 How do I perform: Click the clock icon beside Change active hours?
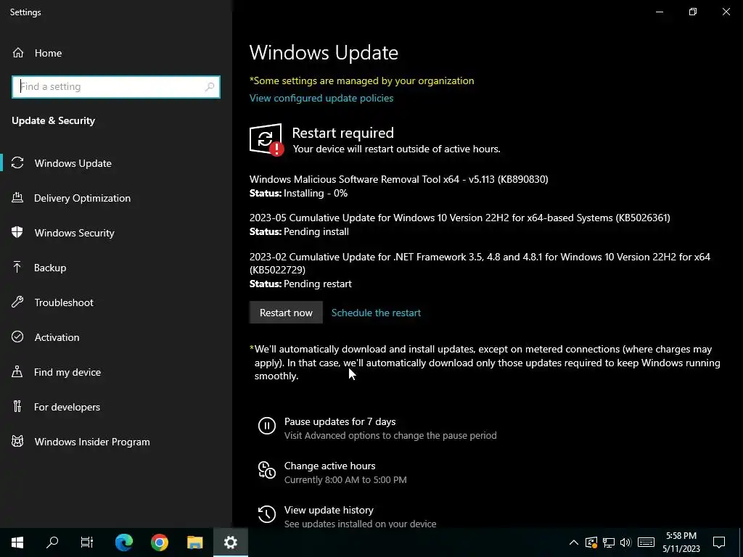(267, 470)
